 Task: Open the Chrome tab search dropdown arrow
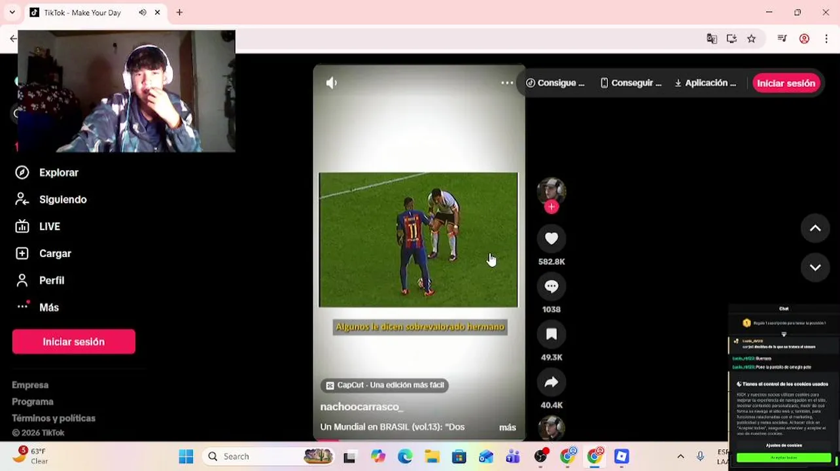point(12,12)
